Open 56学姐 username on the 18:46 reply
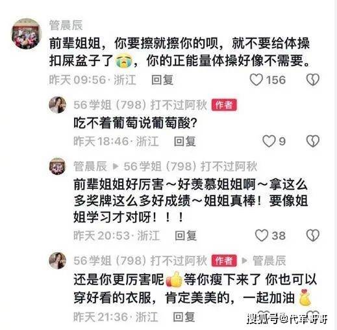 tap(140, 105)
